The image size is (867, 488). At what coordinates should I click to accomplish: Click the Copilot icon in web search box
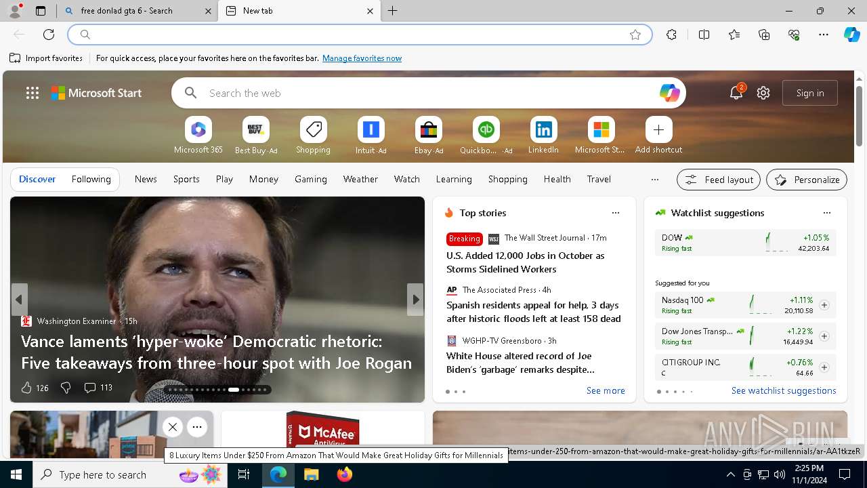point(669,93)
